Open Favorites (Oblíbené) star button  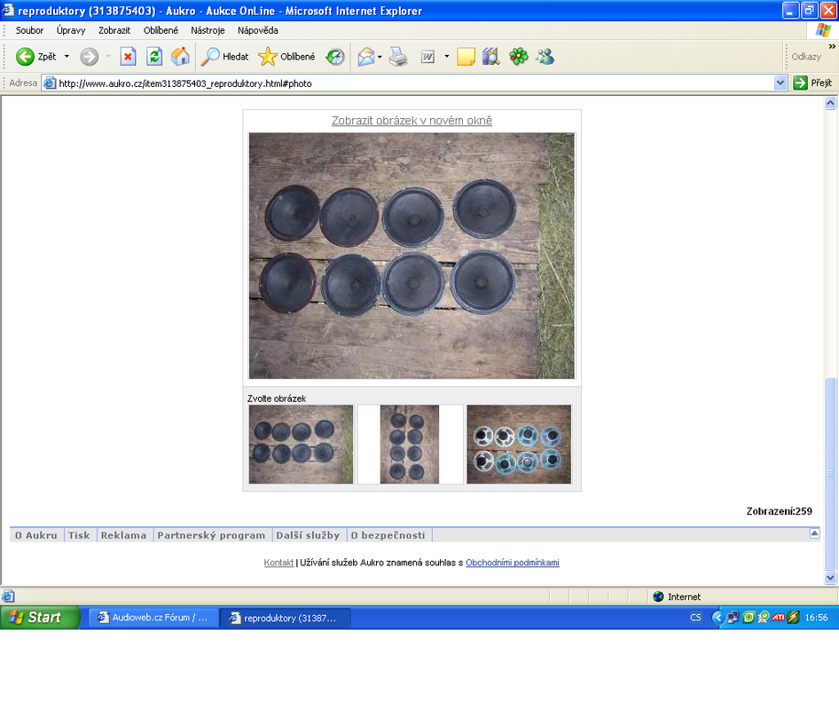click(x=286, y=56)
